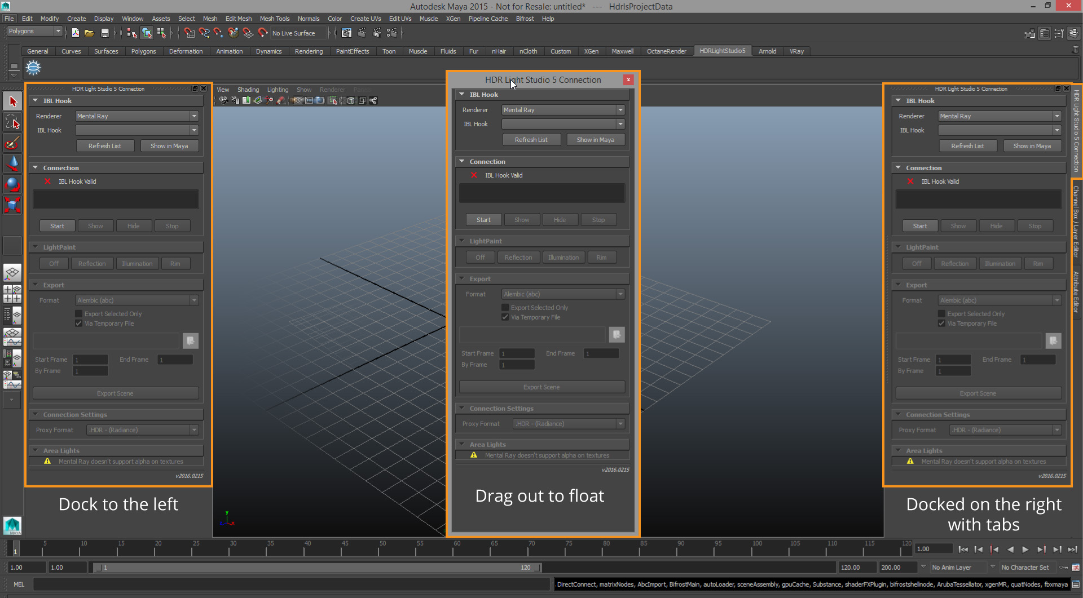Activate the Lasso select tool

[12, 122]
